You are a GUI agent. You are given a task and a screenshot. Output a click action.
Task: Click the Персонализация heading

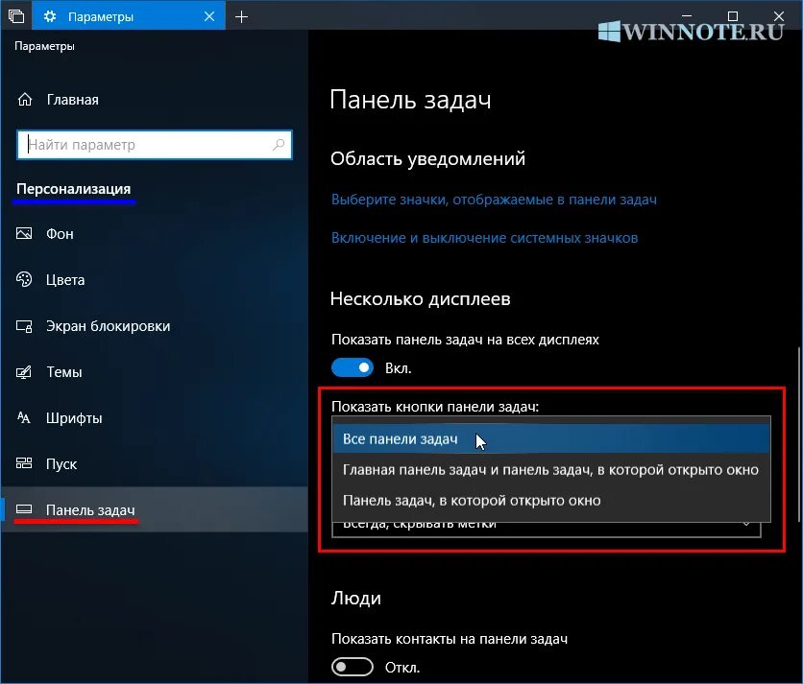coord(74,189)
